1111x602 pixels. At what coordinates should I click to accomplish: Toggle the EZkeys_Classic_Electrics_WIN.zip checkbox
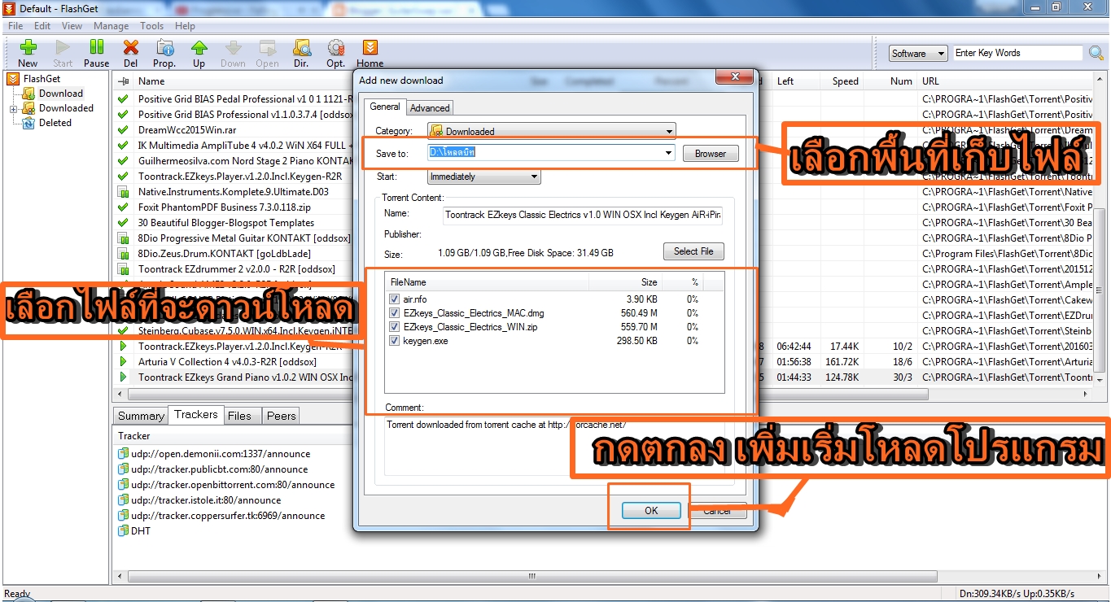coord(395,327)
